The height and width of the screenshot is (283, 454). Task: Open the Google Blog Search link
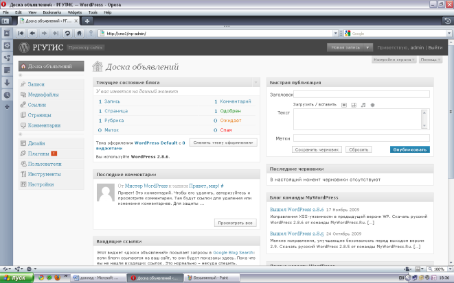[234, 252]
